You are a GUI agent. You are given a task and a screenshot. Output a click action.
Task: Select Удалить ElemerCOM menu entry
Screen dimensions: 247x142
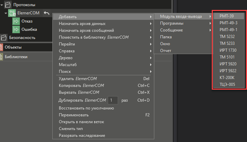78,79
